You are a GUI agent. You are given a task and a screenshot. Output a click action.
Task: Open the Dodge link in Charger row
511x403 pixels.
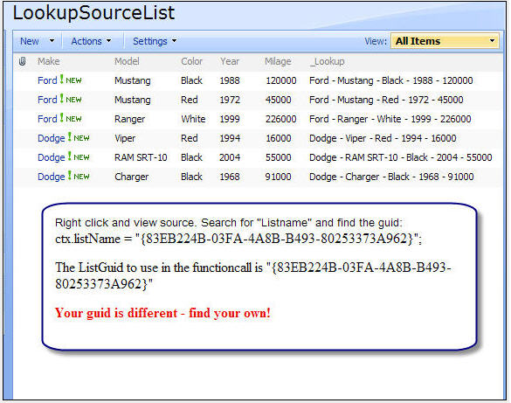click(52, 177)
